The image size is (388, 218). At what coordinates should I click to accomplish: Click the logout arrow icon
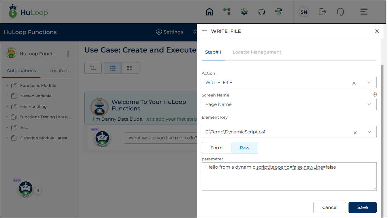tap(323, 12)
